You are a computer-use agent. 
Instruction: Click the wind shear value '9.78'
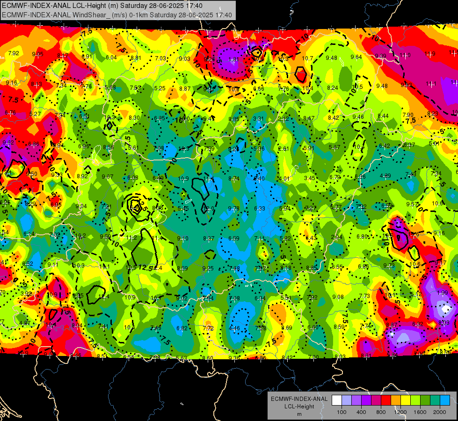coord(233,208)
